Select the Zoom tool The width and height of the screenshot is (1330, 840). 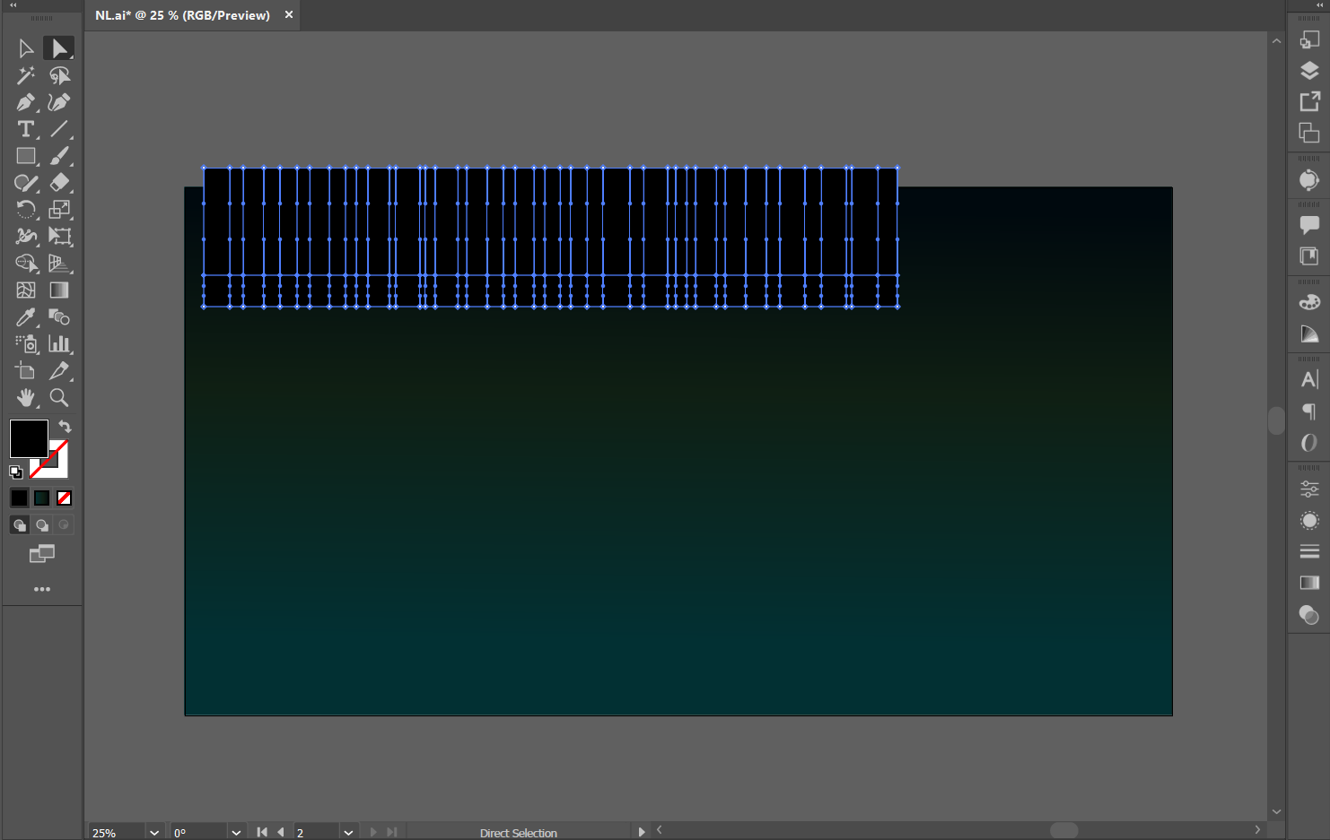pyautogui.click(x=59, y=397)
